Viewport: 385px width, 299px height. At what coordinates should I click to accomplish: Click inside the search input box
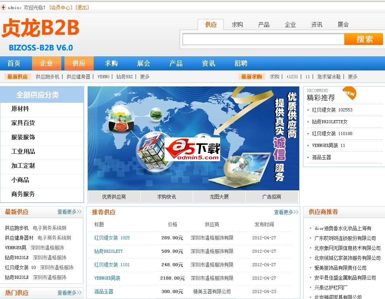coord(263,39)
